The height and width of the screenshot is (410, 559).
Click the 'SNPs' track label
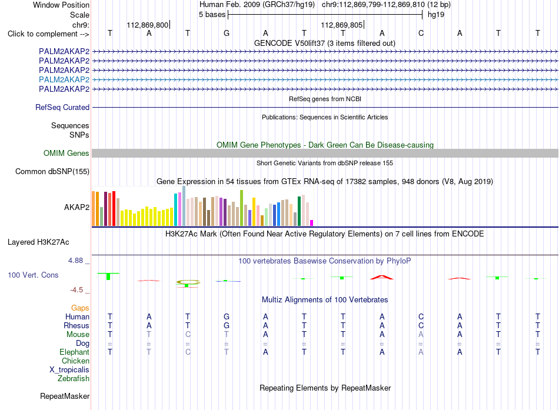(x=79, y=135)
